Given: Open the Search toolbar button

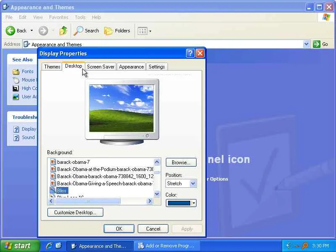Looking at the screenshot, I should coord(87,31).
